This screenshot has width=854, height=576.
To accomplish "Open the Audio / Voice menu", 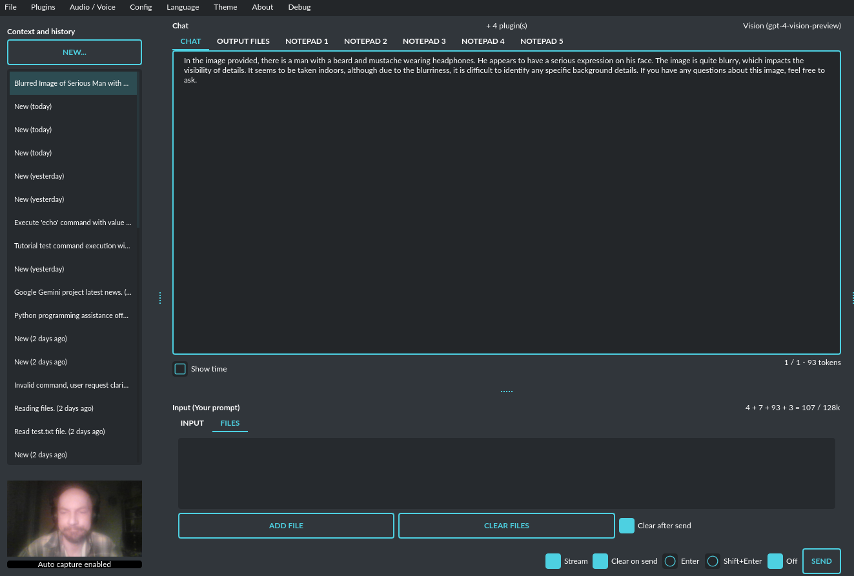I will coord(92,7).
